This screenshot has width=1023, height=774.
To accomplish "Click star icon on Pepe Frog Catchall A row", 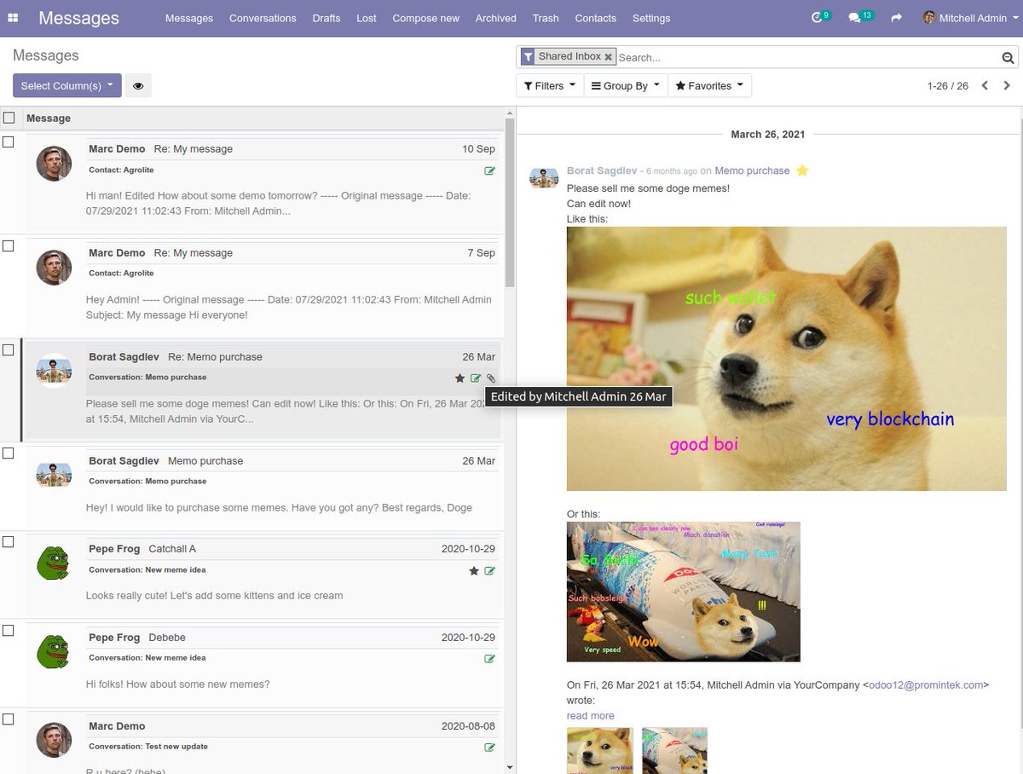I will point(474,571).
